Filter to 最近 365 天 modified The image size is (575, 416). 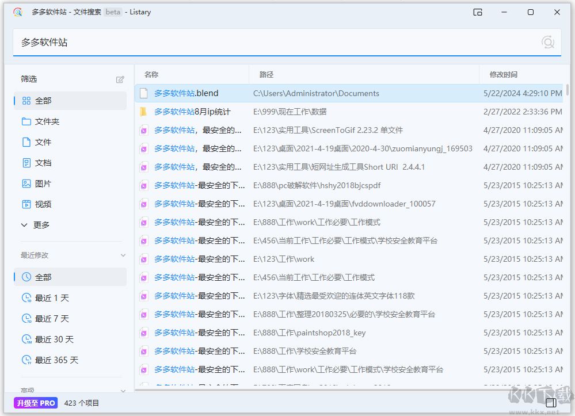tap(70, 360)
